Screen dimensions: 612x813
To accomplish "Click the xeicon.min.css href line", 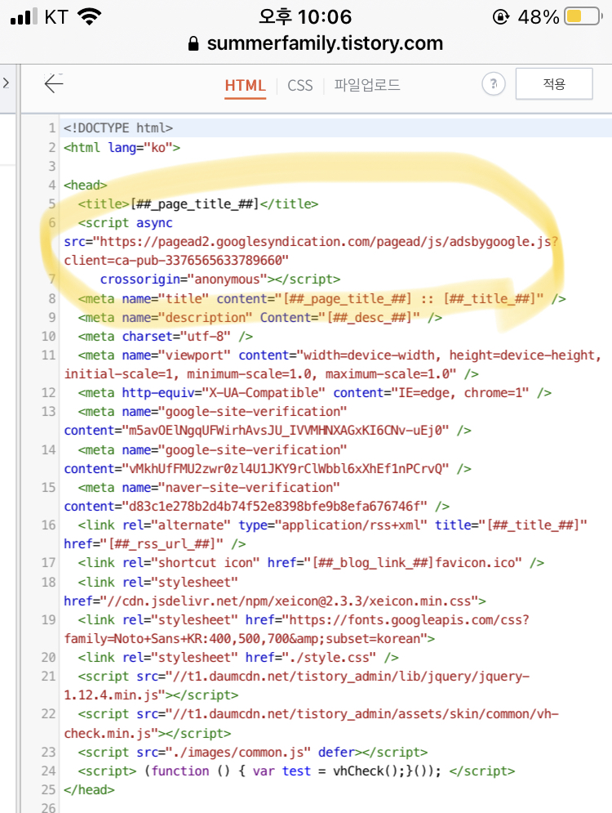I will (x=275, y=601).
